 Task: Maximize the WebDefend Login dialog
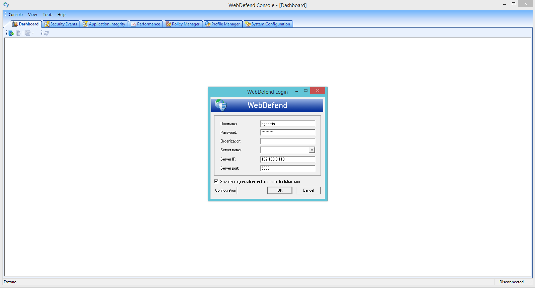tap(306, 91)
